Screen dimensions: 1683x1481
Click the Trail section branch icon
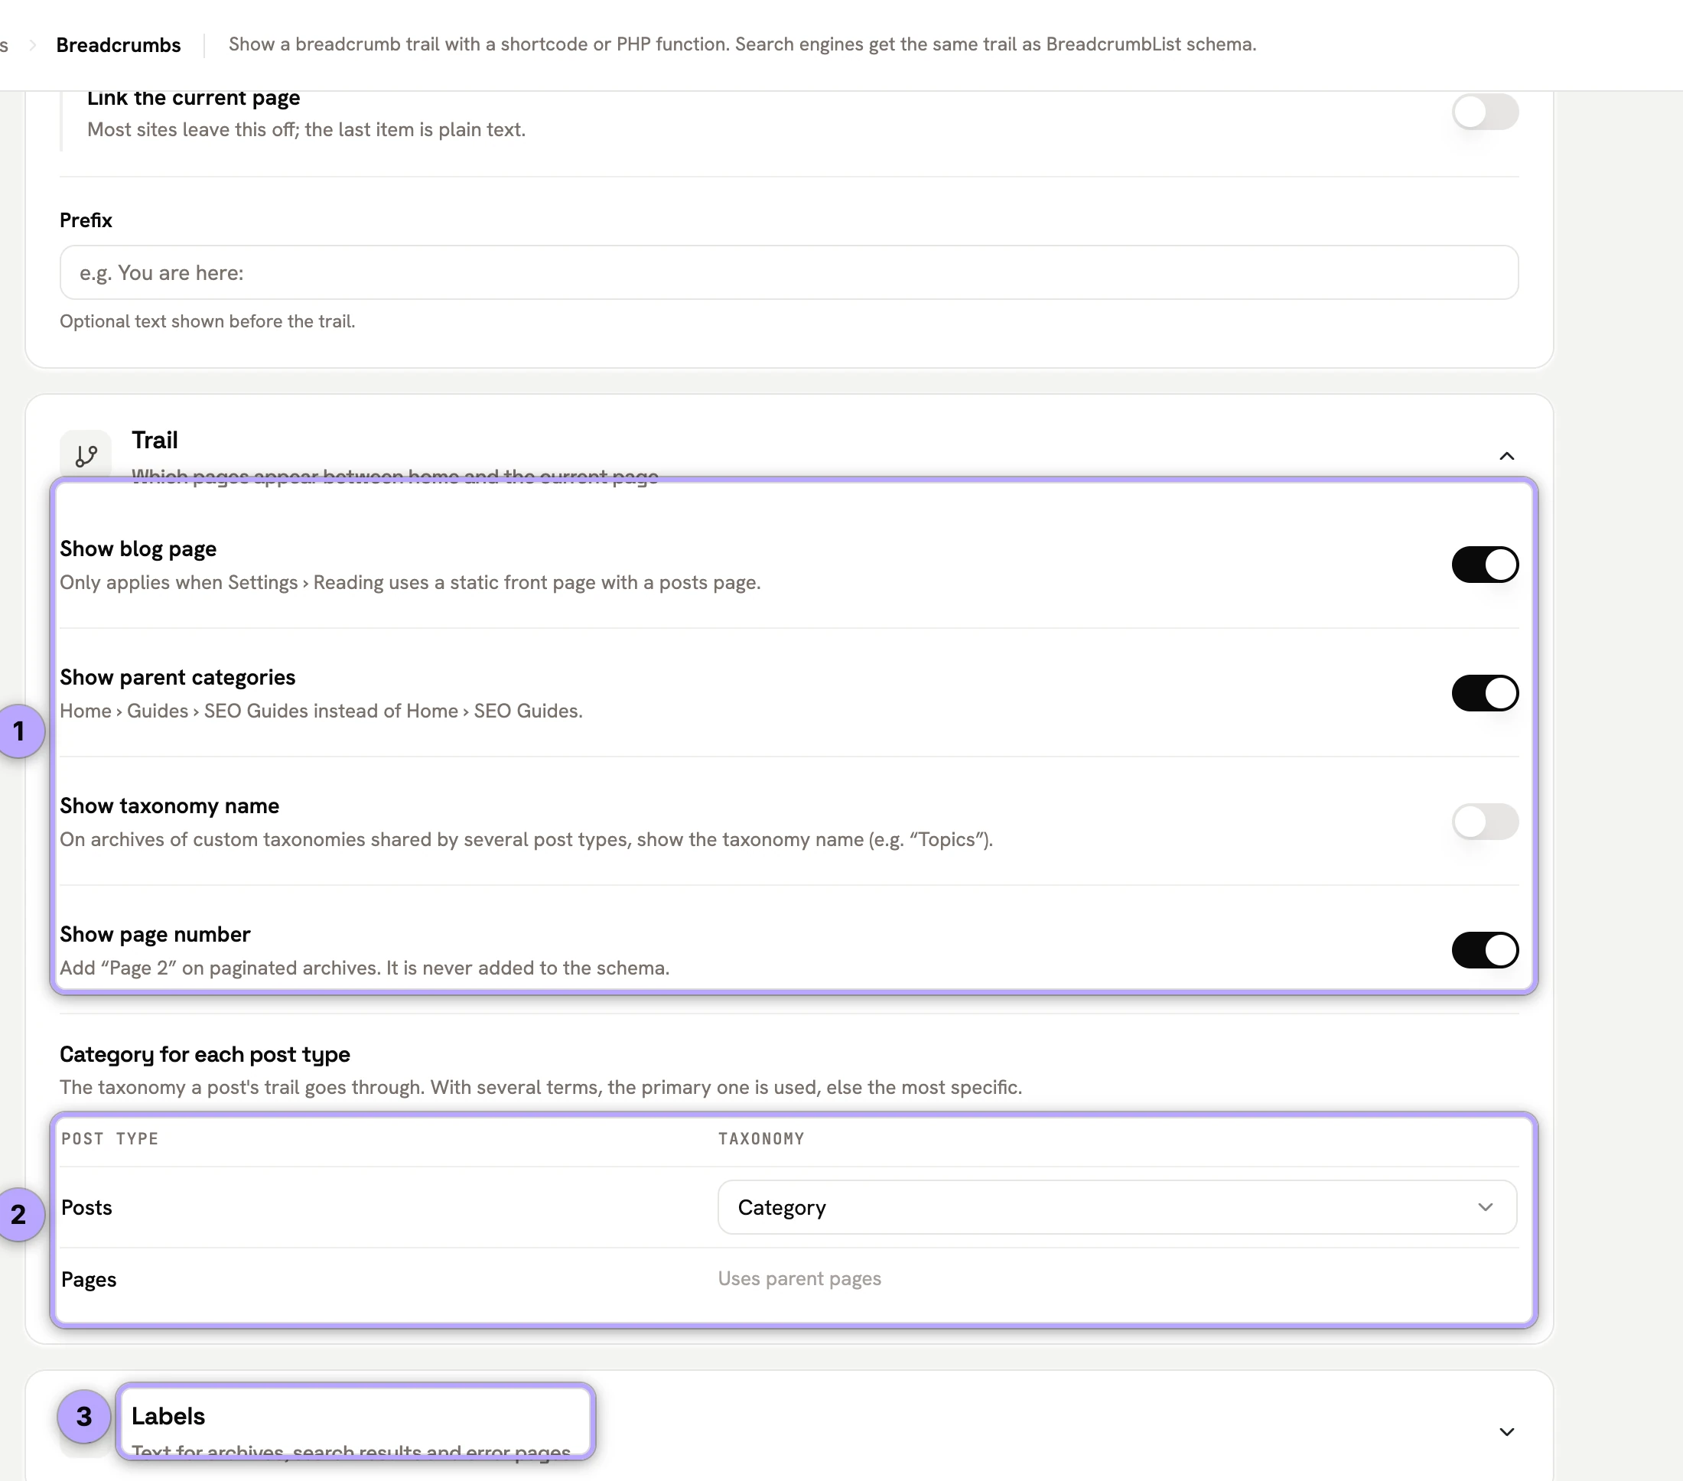pyautogui.click(x=86, y=455)
